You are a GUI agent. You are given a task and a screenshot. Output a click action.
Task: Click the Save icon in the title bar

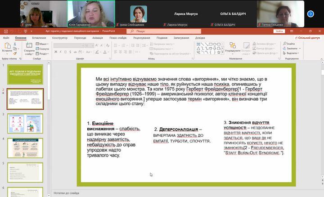click(6, 31)
